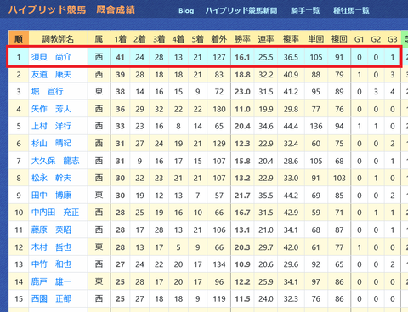The width and height of the screenshot is (408, 312).
Task: Select 複率 42.9 in 中内田 row
Action: [291, 213]
